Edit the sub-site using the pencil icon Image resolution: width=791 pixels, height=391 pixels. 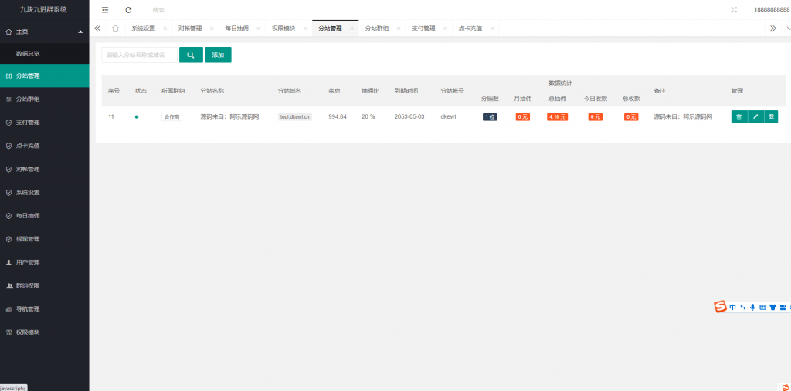[755, 116]
